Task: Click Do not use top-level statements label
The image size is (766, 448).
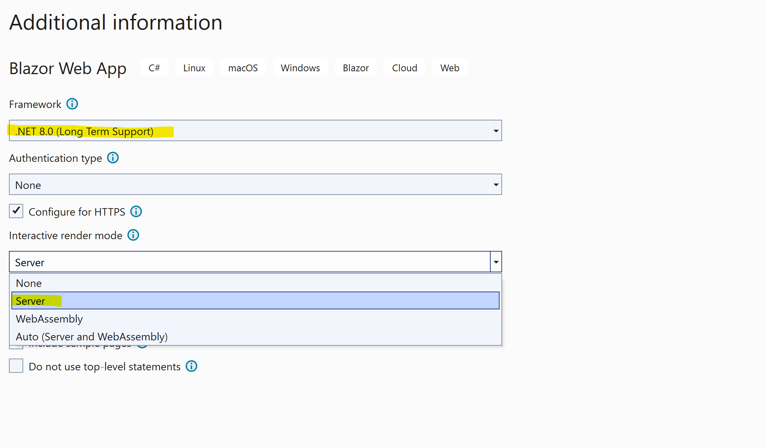Action: [105, 367]
